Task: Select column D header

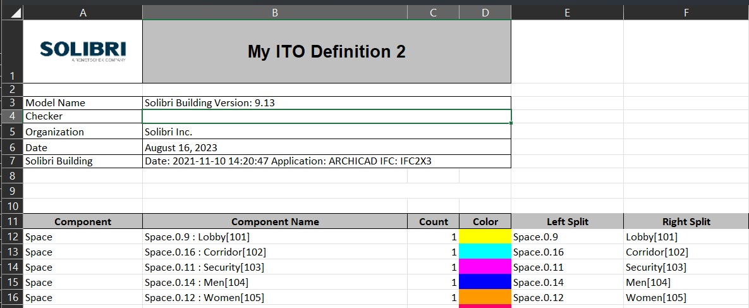Action: pyautogui.click(x=485, y=13)
